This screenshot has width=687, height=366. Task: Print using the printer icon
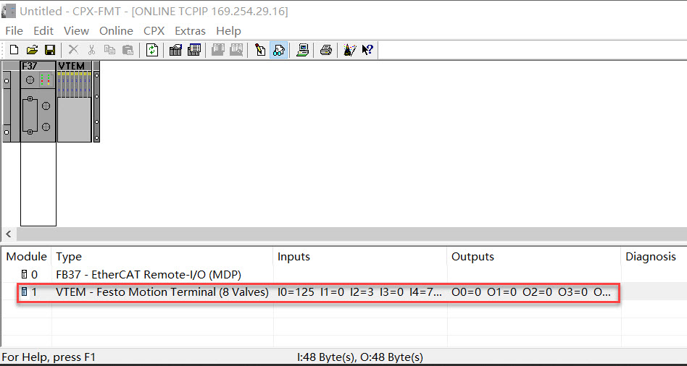coord(326,50)
